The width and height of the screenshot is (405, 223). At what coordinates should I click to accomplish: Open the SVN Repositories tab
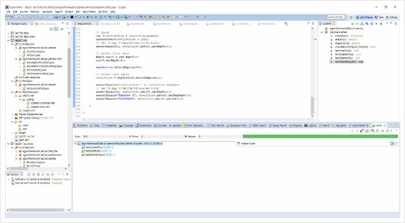(x=193, y=125)
